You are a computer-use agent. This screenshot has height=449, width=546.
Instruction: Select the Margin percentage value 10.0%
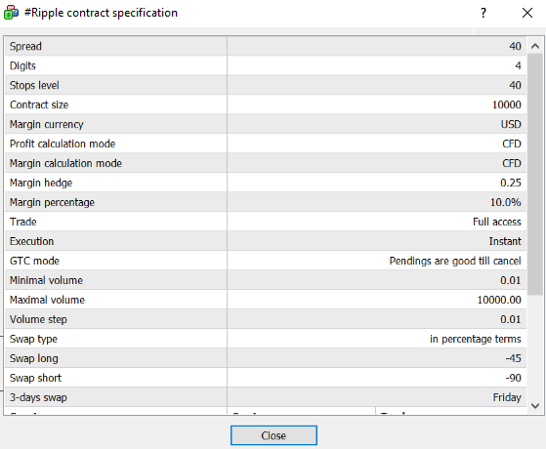506,202
